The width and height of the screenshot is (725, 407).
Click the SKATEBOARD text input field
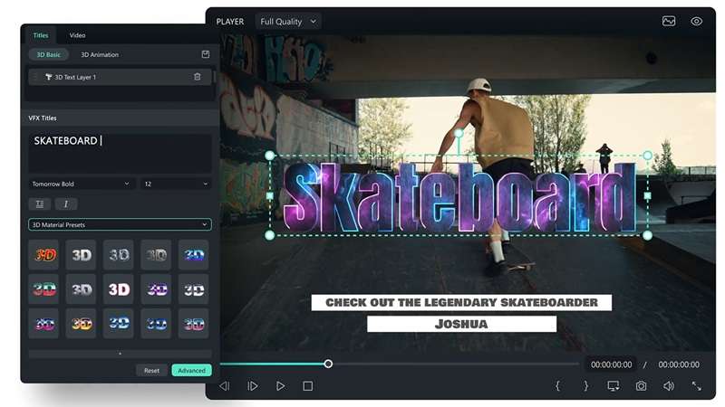pos(121,153)
